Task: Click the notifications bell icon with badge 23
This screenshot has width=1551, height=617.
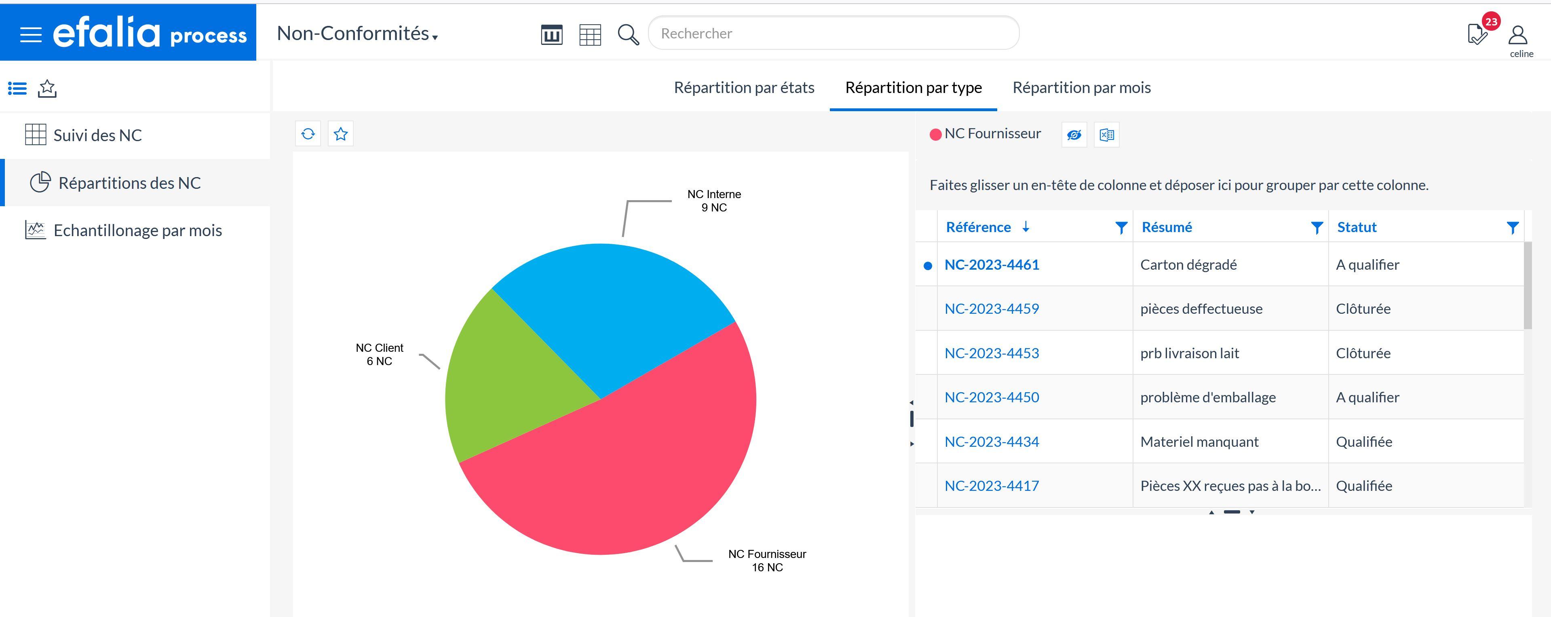Action: (x=1477, y=33)
